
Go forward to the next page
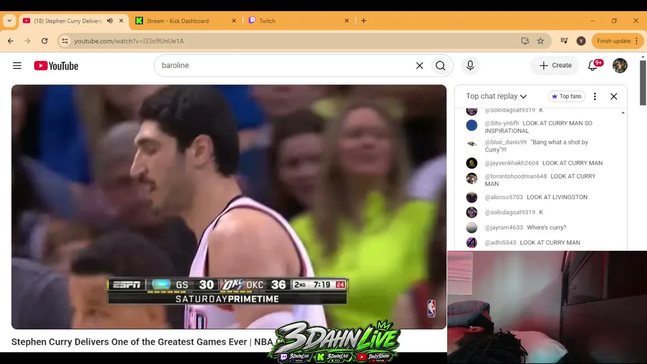(x=27, y=41)
